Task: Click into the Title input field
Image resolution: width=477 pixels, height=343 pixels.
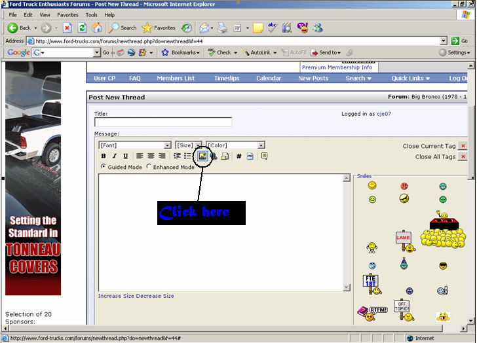Action: 163,122
